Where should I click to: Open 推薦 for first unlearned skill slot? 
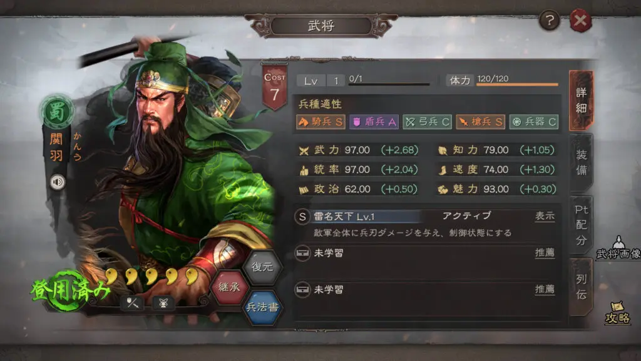545,253
